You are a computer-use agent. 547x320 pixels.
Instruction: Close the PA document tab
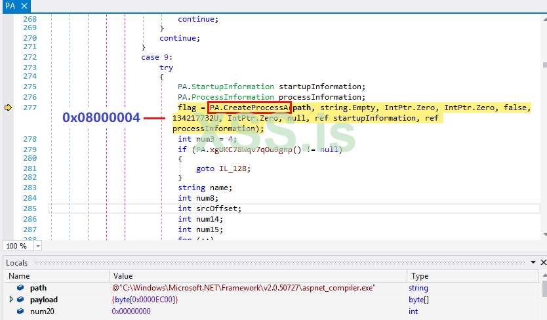(24, 6)
